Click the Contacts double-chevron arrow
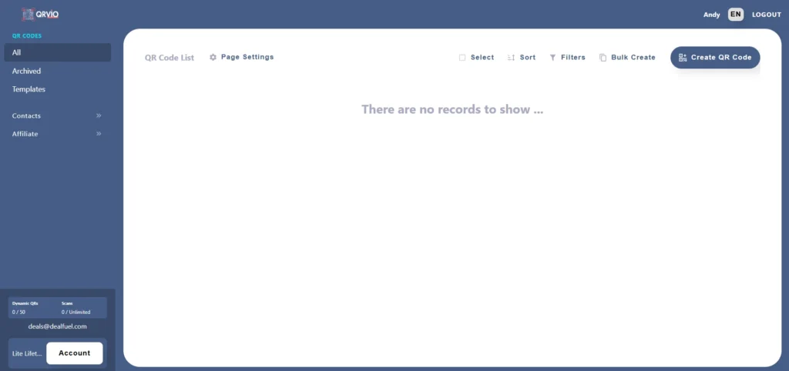789x371 pixels. (x=99, y=115)
